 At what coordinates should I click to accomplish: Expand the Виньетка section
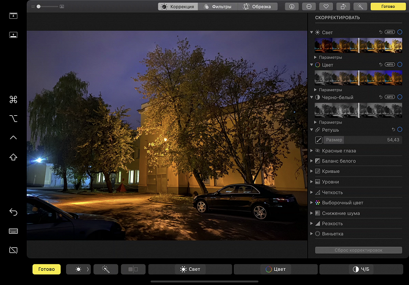pos(311,234)
